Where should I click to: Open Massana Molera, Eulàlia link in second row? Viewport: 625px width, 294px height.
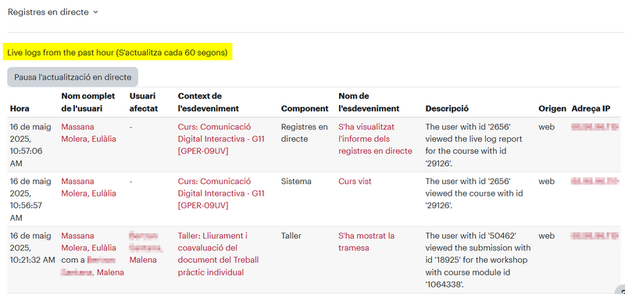tap(88, 187)
